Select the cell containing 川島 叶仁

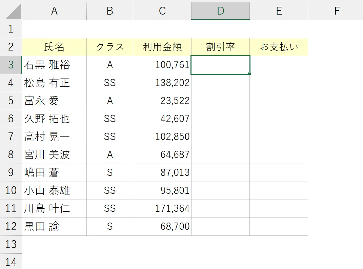[x=54, y=209]
